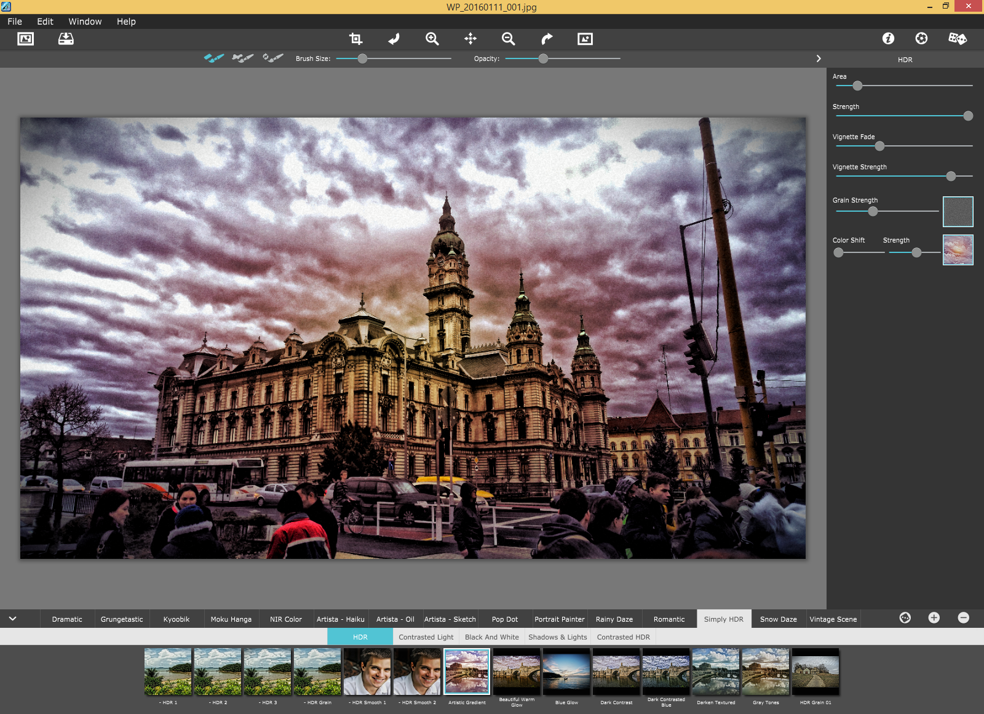
Task: Open the NIR Color category
Action: click(x=286, y=619)
